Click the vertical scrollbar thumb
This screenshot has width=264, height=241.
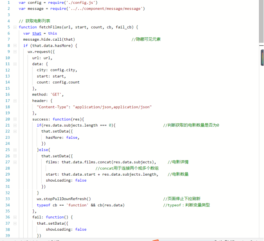(261, 21)
